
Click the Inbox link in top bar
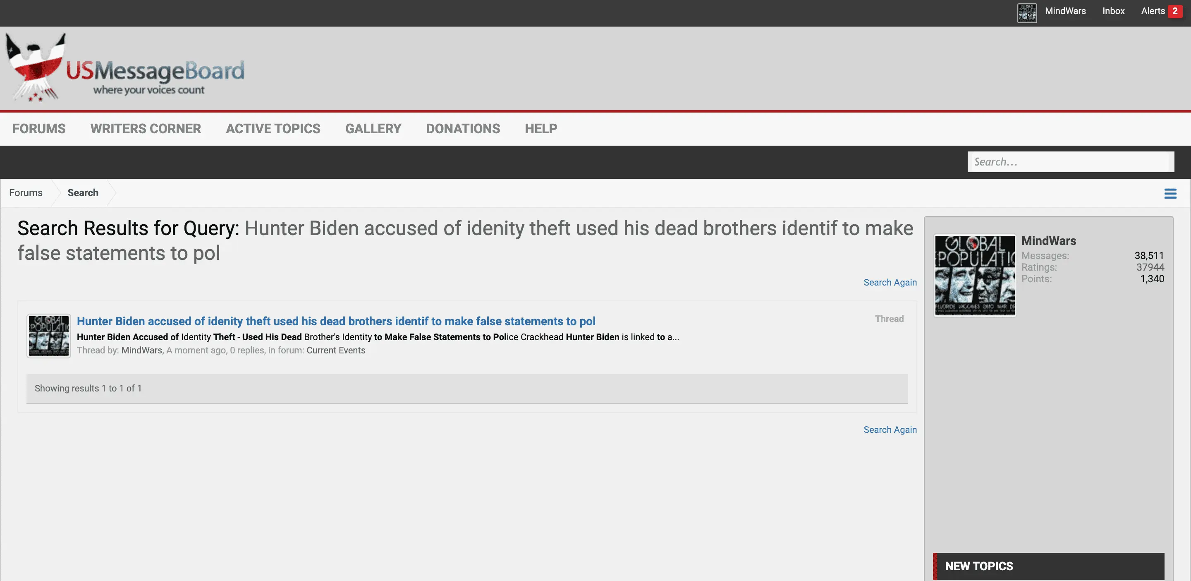point(1113,11)
